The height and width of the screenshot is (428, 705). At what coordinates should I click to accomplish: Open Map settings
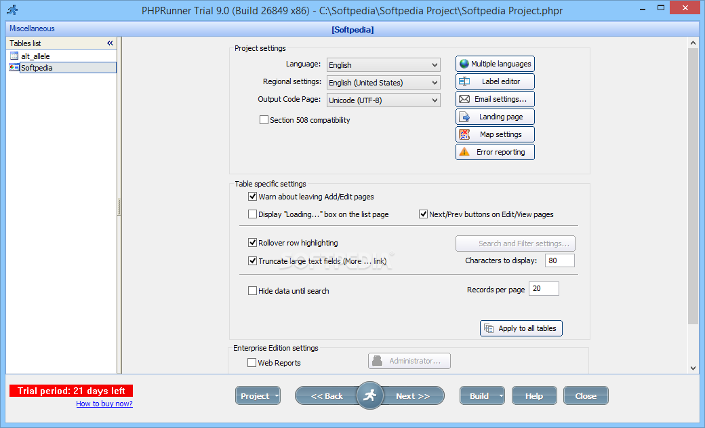(x=495, y=134)
